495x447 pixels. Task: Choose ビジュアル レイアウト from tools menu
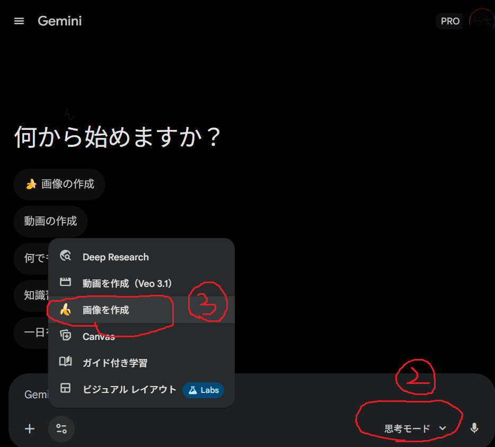[x=129, y=389]
